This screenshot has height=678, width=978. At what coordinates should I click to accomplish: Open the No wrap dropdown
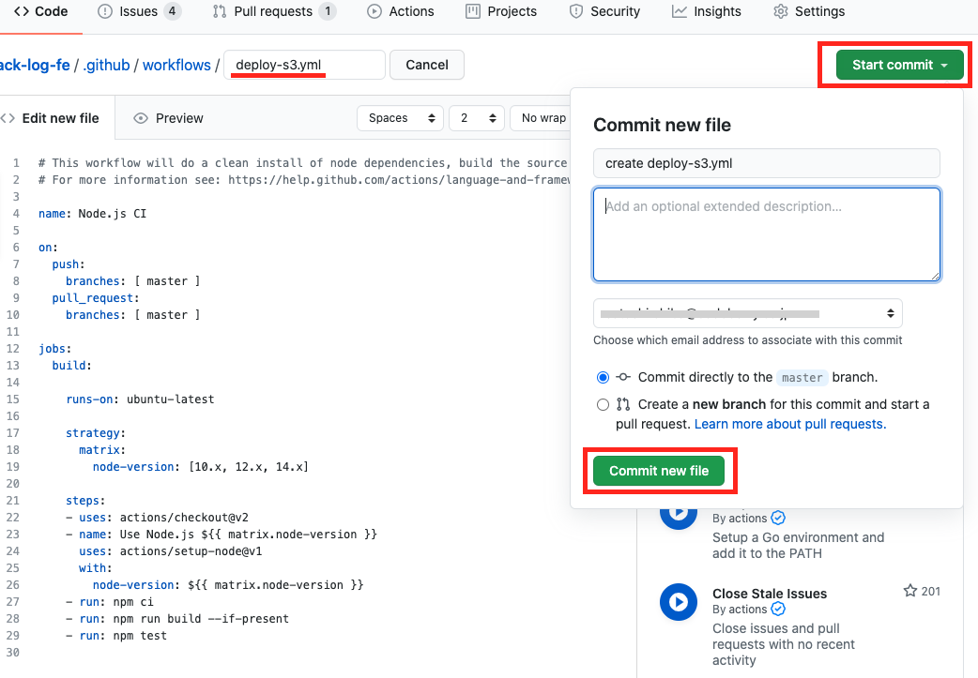540,118
